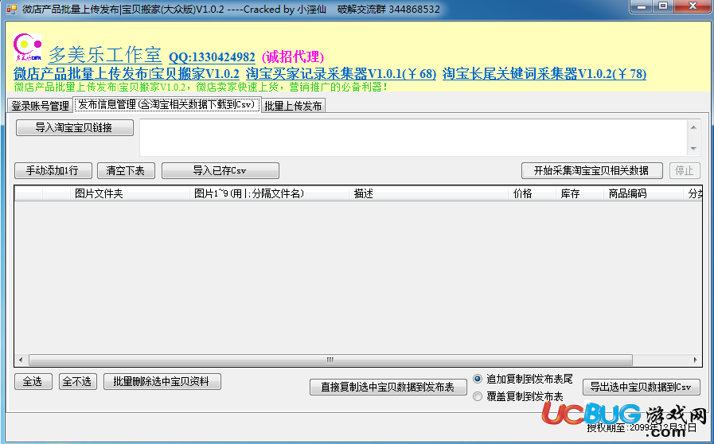Switch to the 登录账号管理 tab

point(40,106)
